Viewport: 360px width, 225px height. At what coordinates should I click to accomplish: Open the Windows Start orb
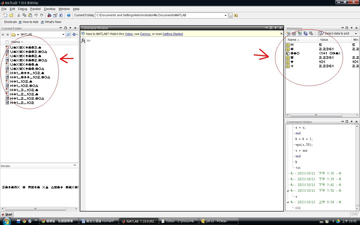coord(6,221)
